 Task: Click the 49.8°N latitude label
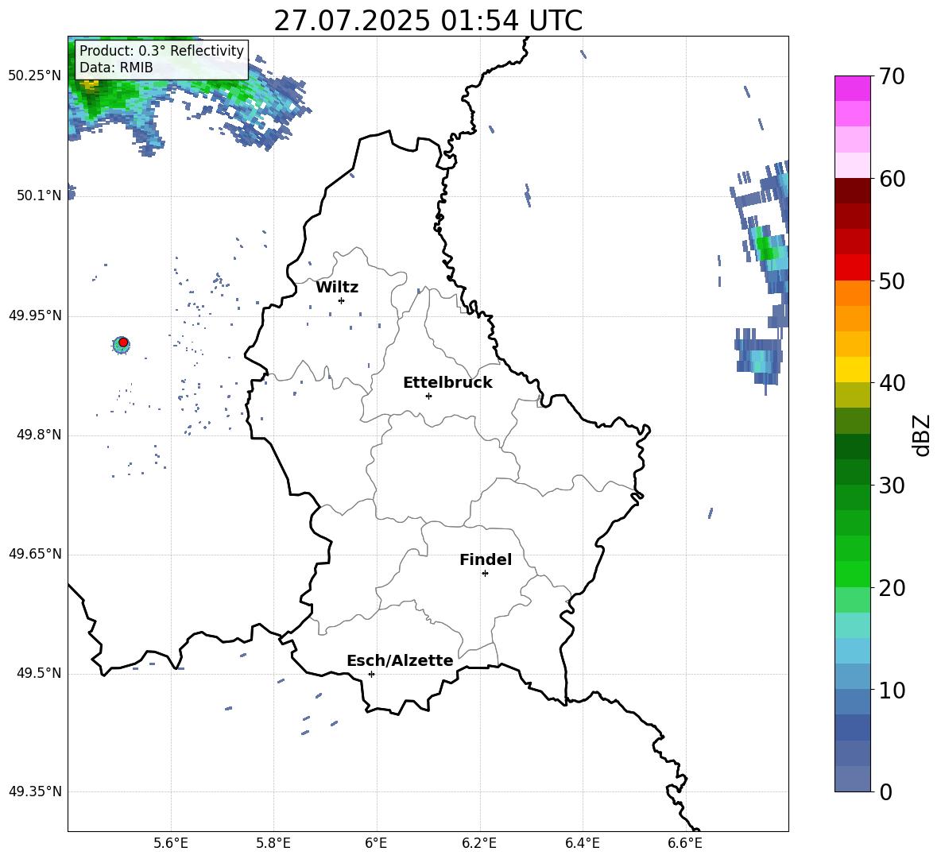(x=39, y=435)
